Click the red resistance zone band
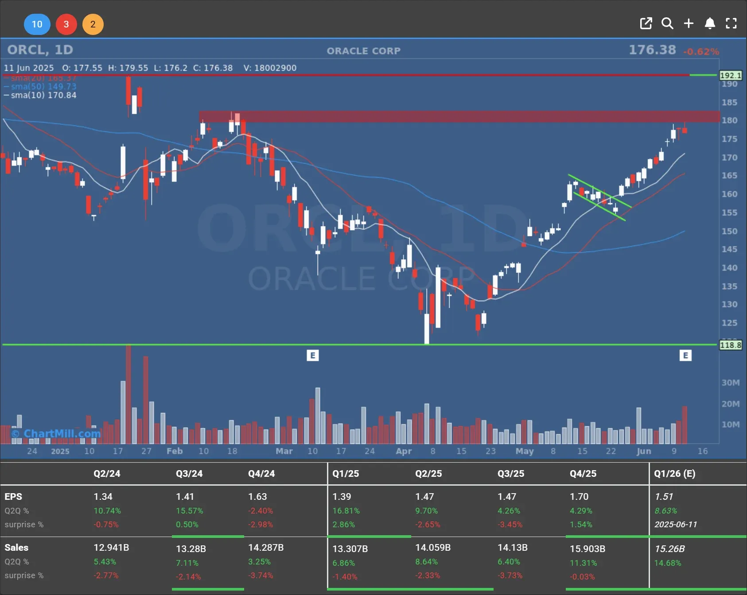747x595 pixels. (x=459, y=116)
